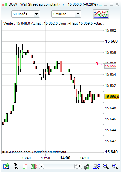Click the DOW - Wall Street au comptant title
Screen dimensions: 121x172
(36, 4)
